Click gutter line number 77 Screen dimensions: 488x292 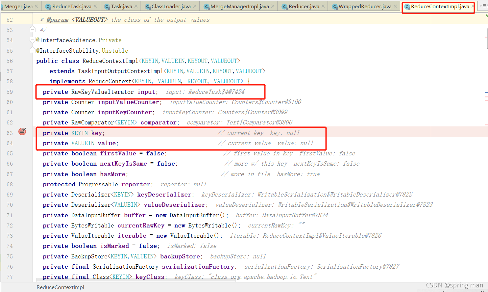click(x=10, y=277)
